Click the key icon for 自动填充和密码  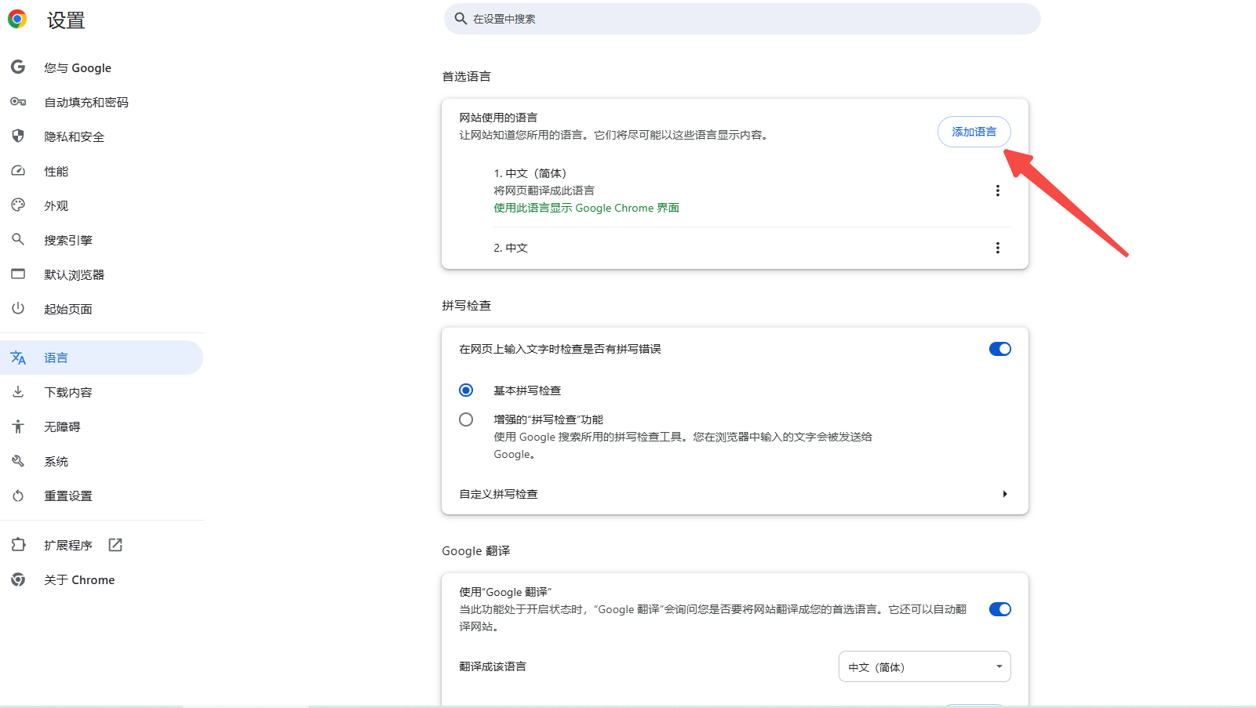click(x=18, y=102)
